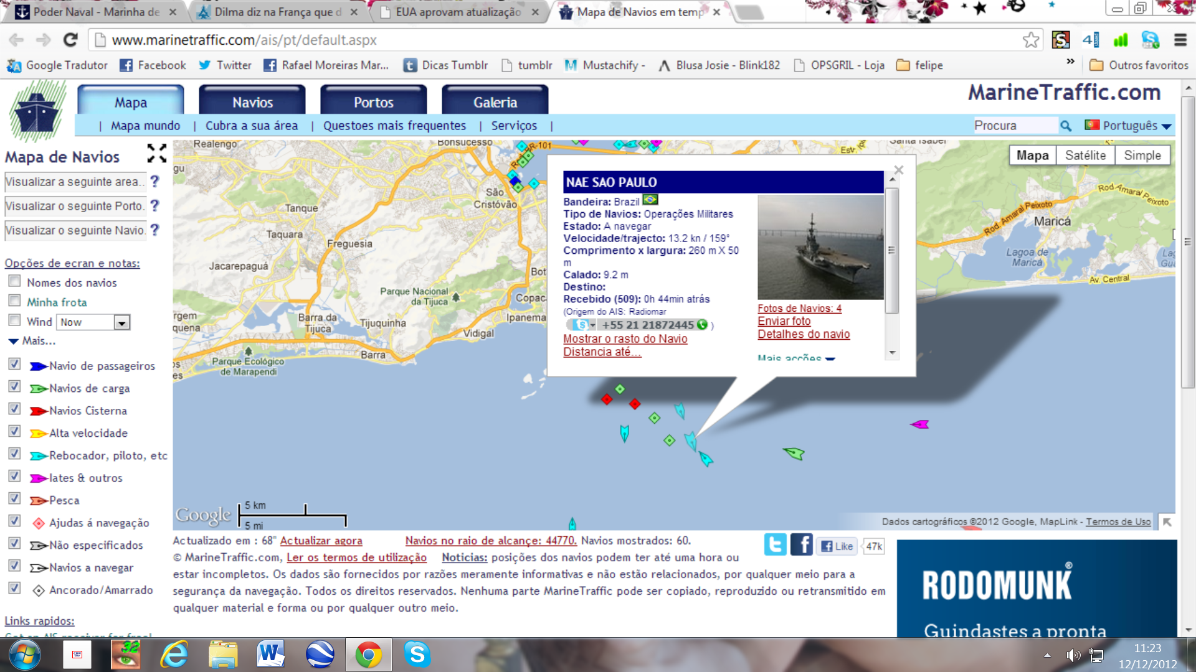The image size is (1196, 672).
Task: Uncheck Navios Cisterna checkbox
Action: point(14,408)
